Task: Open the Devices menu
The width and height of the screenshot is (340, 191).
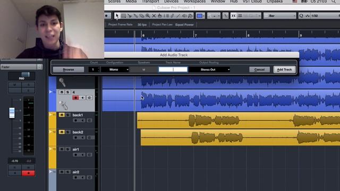Action: 171,2
